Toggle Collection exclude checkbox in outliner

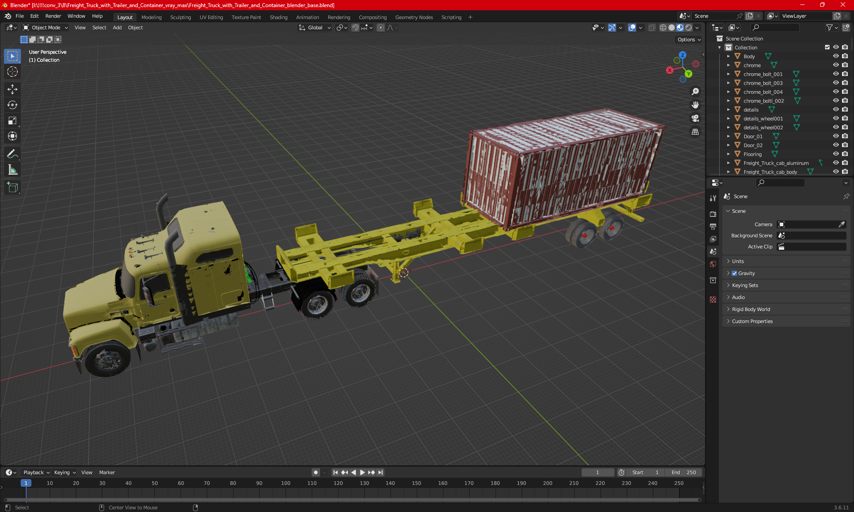coord(827,47)
